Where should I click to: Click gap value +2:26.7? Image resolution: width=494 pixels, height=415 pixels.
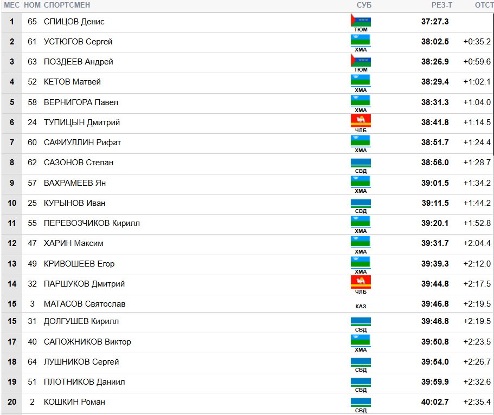(477, 362)
